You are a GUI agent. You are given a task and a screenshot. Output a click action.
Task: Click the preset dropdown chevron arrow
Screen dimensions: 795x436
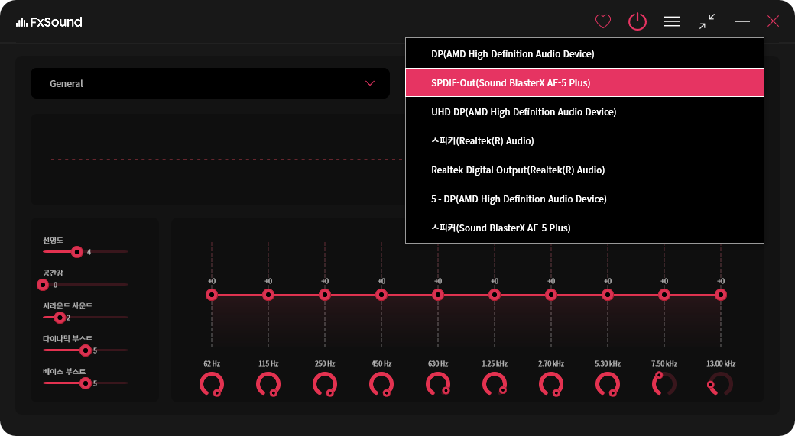click(x=370, y=83)
